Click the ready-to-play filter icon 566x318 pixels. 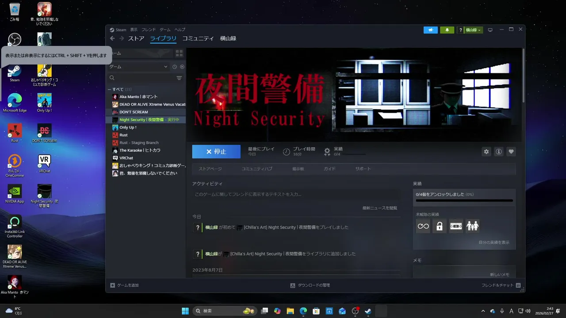[x=182, y=67]
